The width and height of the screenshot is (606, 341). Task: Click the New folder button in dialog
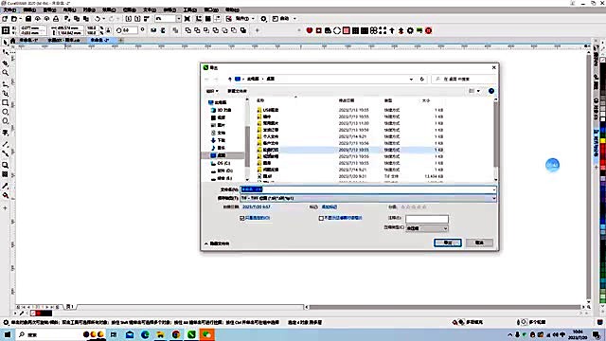(x=237, y=91)
